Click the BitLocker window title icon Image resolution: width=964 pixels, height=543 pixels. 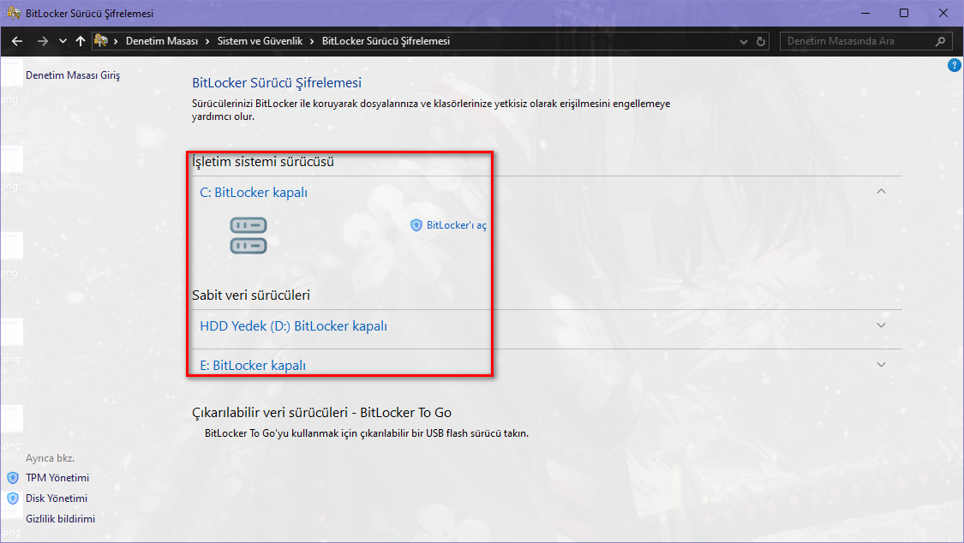(x=14, y=13)
